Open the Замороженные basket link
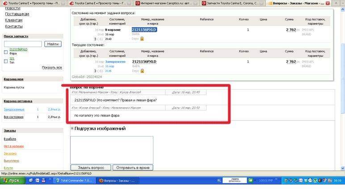Viewport: 345px width, 189px height. pos(14,109)
